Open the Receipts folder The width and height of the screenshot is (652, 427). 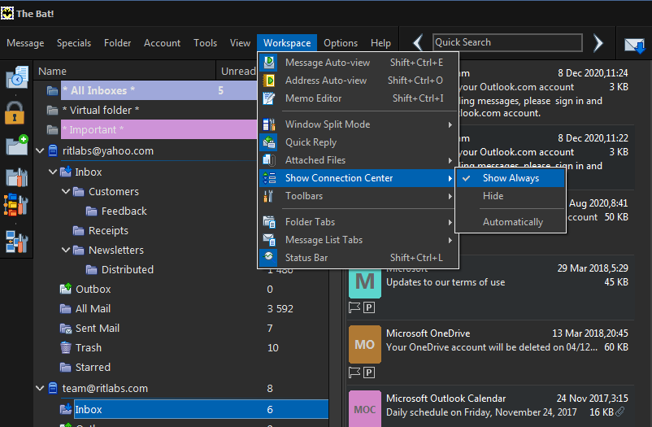pos(108,230)
